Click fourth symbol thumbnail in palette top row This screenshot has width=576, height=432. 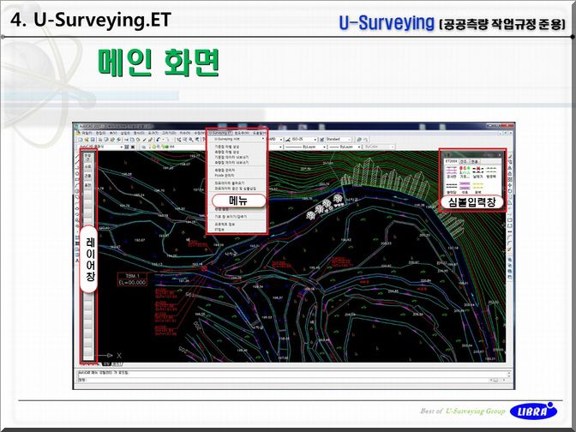coord(491,170)
